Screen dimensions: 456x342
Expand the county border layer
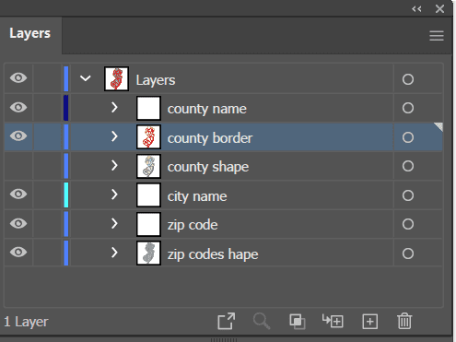[x=114, y=136]
